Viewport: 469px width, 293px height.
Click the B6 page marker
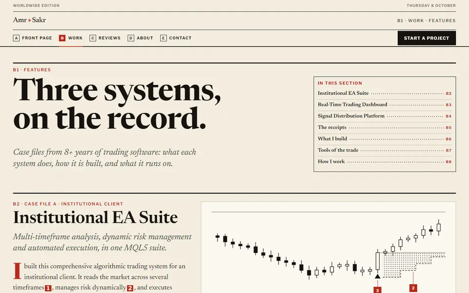(448, 139)
